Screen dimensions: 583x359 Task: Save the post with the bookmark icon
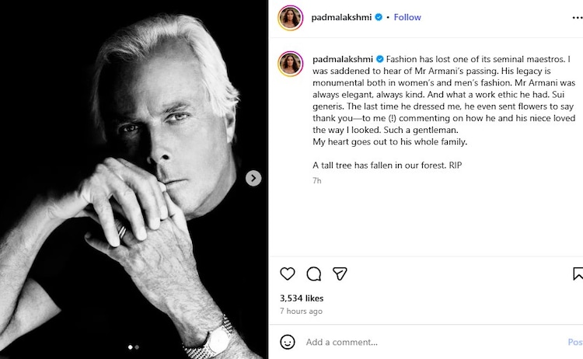click(x=578, y=274)
